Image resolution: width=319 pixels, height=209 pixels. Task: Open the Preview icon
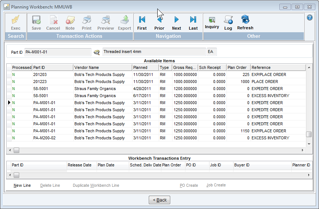coord(105,22)
